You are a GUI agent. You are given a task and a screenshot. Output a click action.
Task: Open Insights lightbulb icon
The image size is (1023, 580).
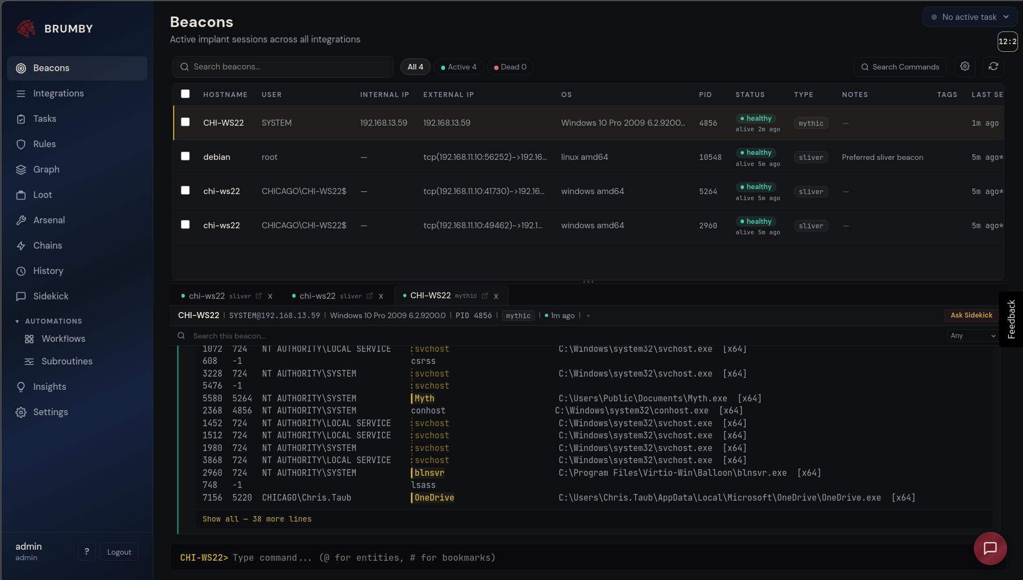click(x=21, y=387)
